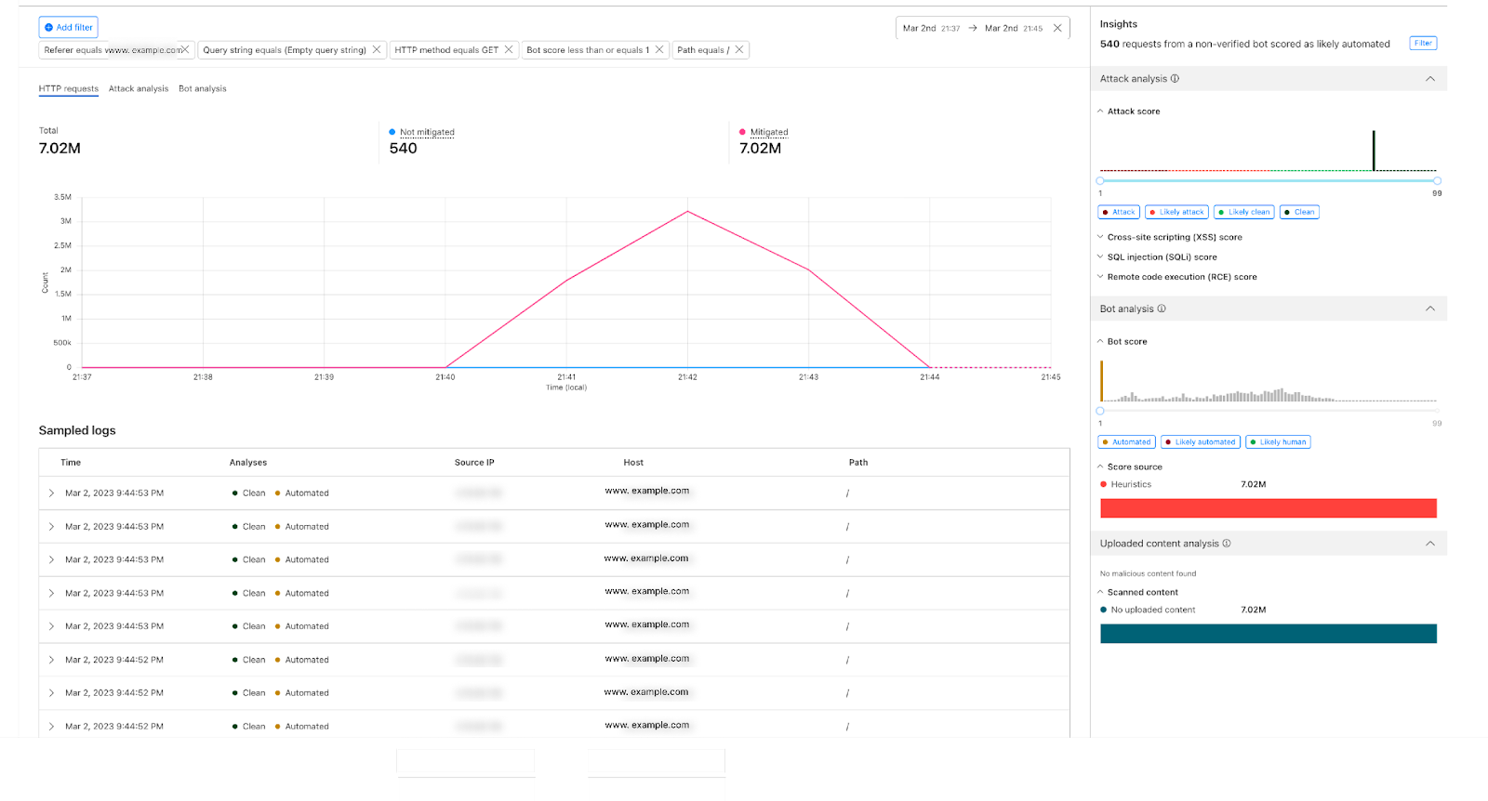Screen dimensions: 1488x801
Task: Click the Not mitigated legend label
Action: point(427,132)
